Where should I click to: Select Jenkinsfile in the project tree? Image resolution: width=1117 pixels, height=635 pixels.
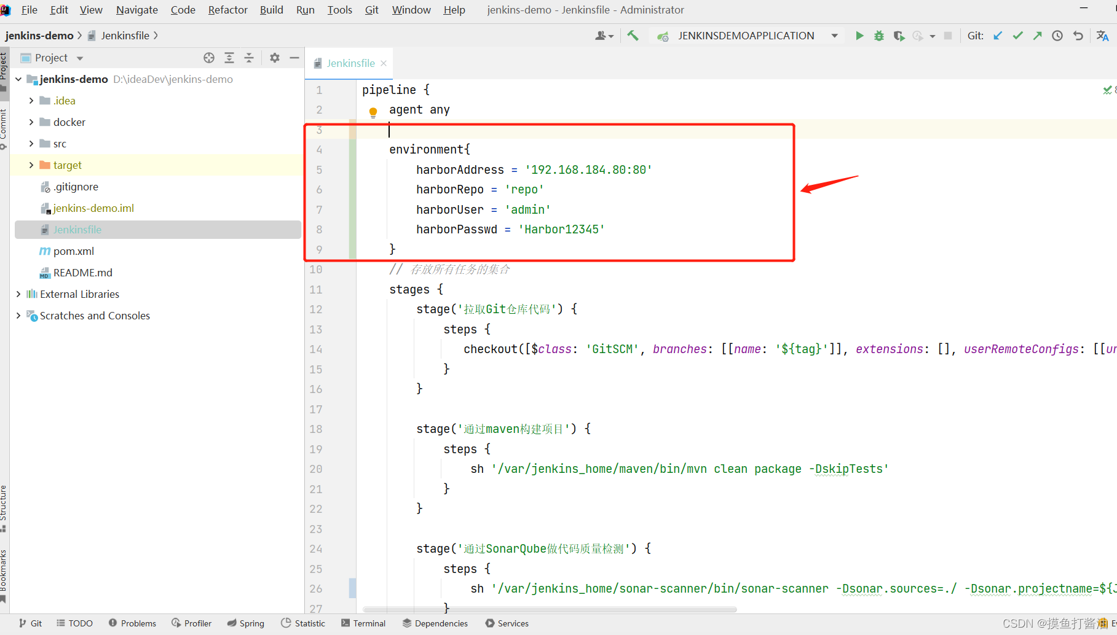pos(158,230)
